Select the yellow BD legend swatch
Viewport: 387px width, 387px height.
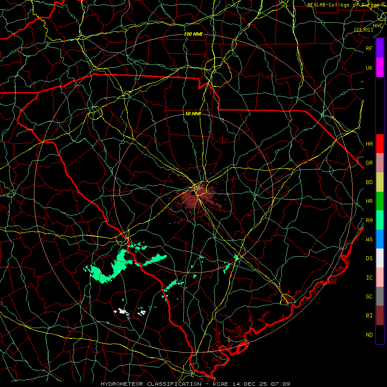380,182
